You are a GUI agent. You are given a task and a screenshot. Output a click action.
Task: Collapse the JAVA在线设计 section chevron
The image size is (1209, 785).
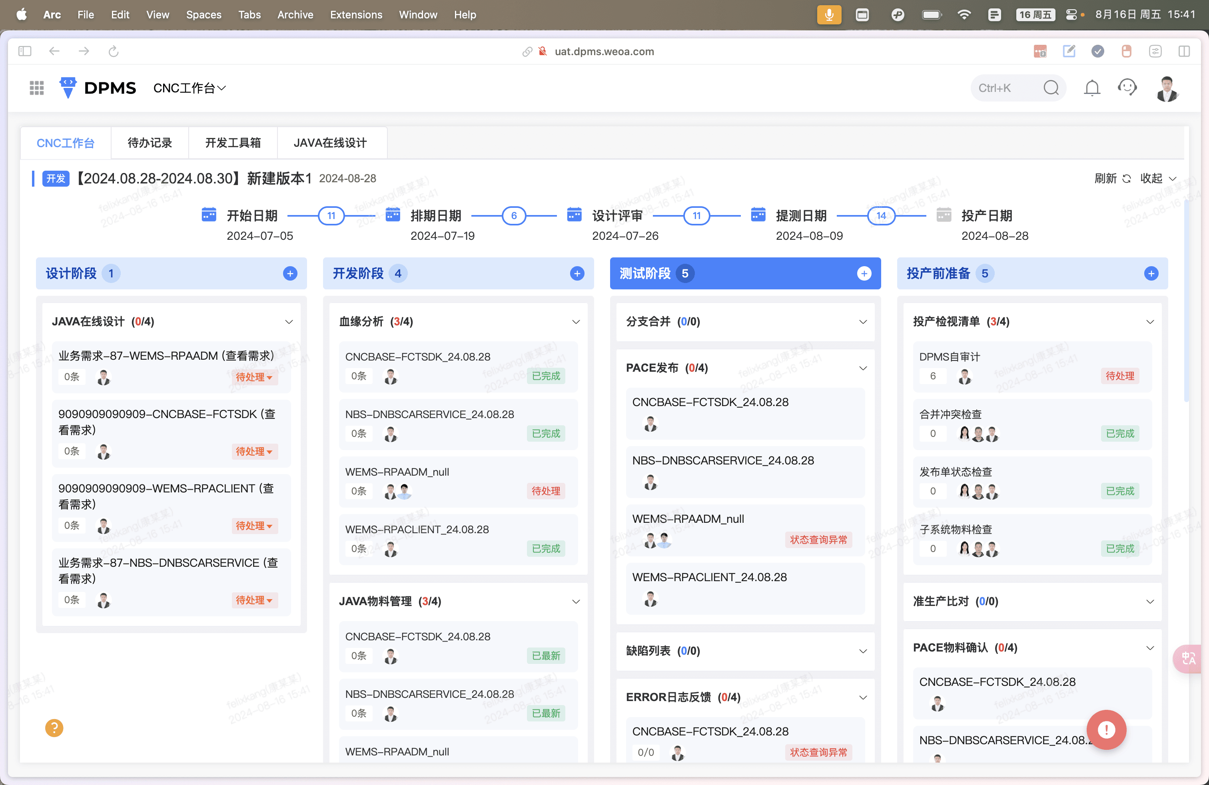point(289,321)
